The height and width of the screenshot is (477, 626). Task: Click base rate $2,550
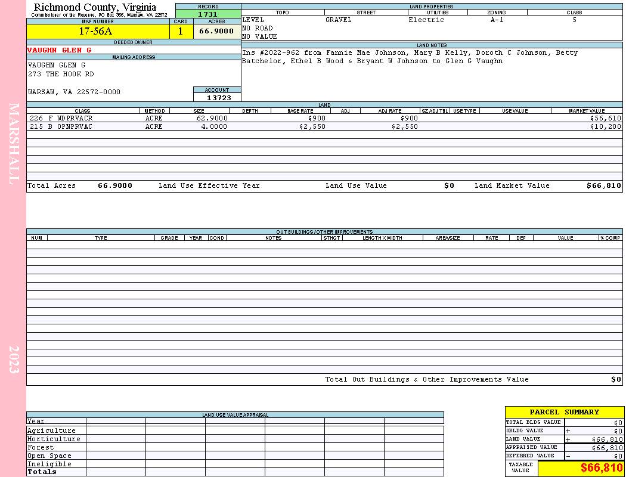312,127
